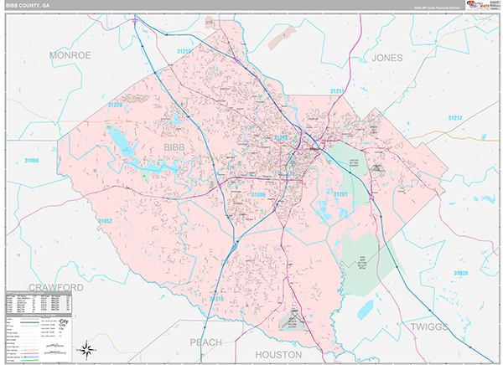This screenshot has width=503, height=365.
Task: Click the airport runway symbol near Houston border
Action: tap(293, 320)
